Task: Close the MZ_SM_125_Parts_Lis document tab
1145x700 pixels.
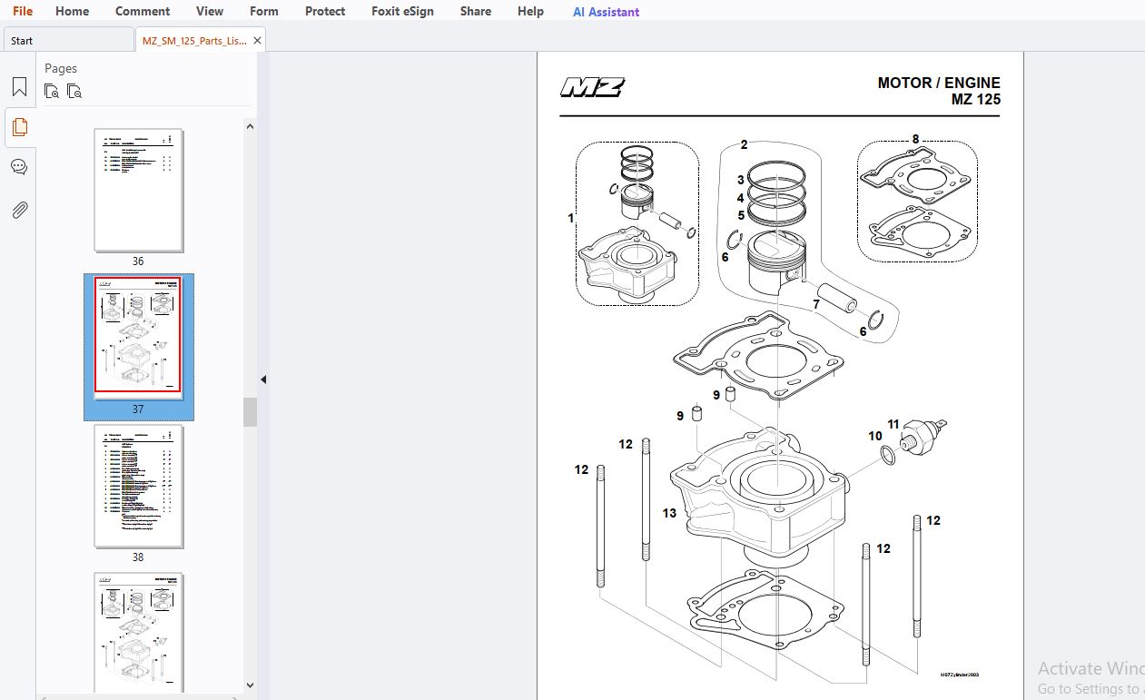Action: click(258, 40)
